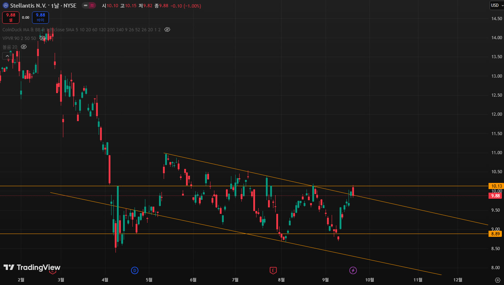
Task: Collapse the indicator legend with chevron
Action: click(x=7, y=56)
